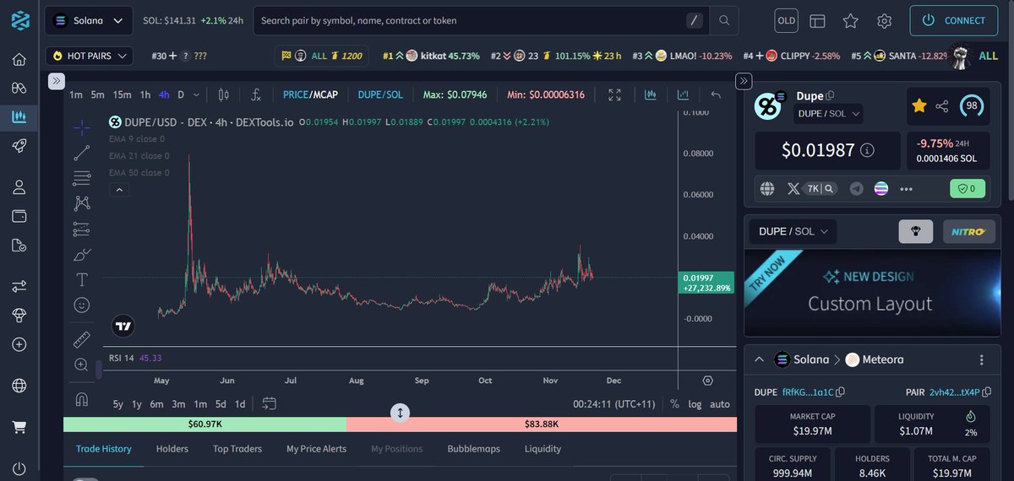Switch to Liquidity tab

(542, 449)
